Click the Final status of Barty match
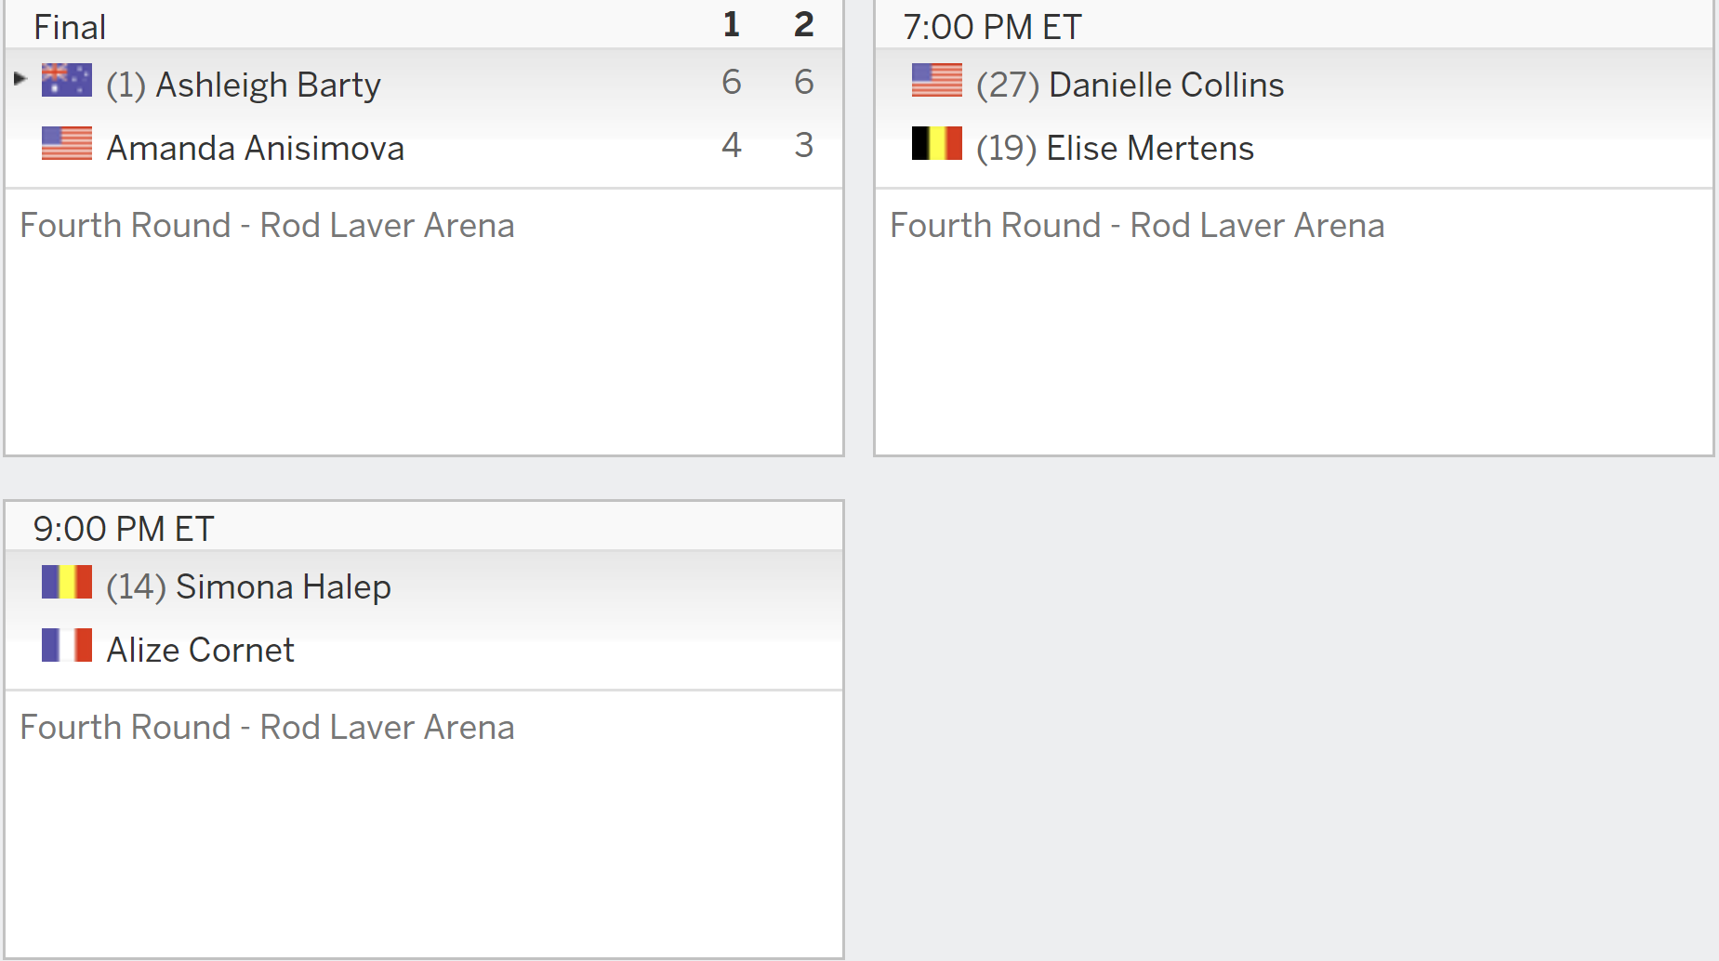This screenshot has height=961, width=1719. point(70,27)
